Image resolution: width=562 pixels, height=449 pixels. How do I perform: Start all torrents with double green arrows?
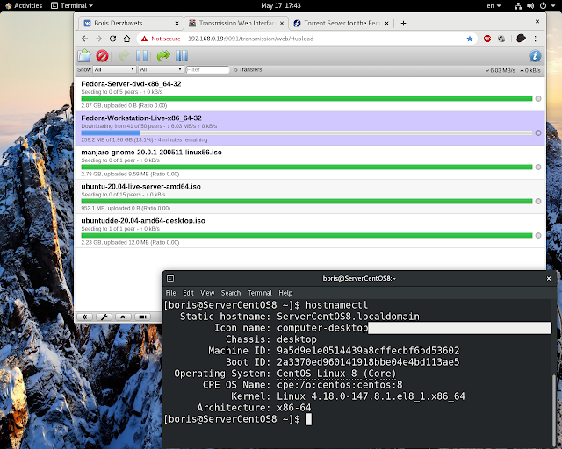pos(163,56)
